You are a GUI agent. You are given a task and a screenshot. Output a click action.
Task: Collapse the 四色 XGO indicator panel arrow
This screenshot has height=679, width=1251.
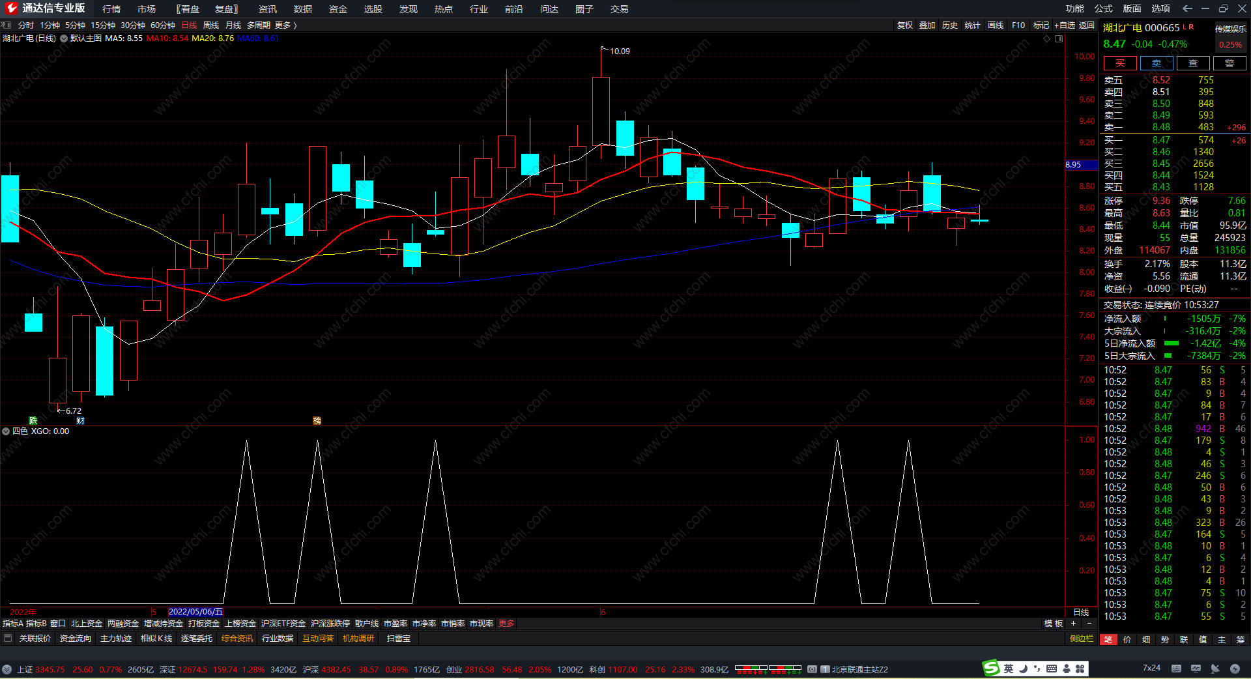click(x=6, y=431)
